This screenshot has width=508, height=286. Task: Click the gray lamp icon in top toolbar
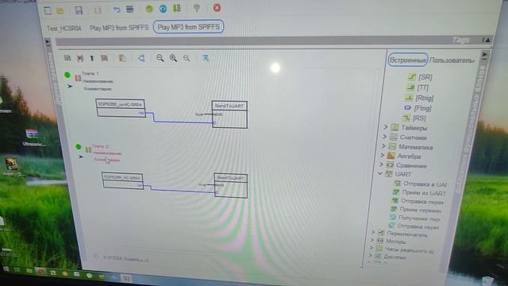[x=197, y=8]
